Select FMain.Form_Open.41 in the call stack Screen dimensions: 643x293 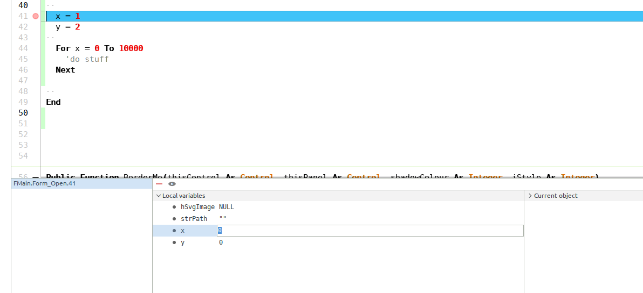(45, 184)
